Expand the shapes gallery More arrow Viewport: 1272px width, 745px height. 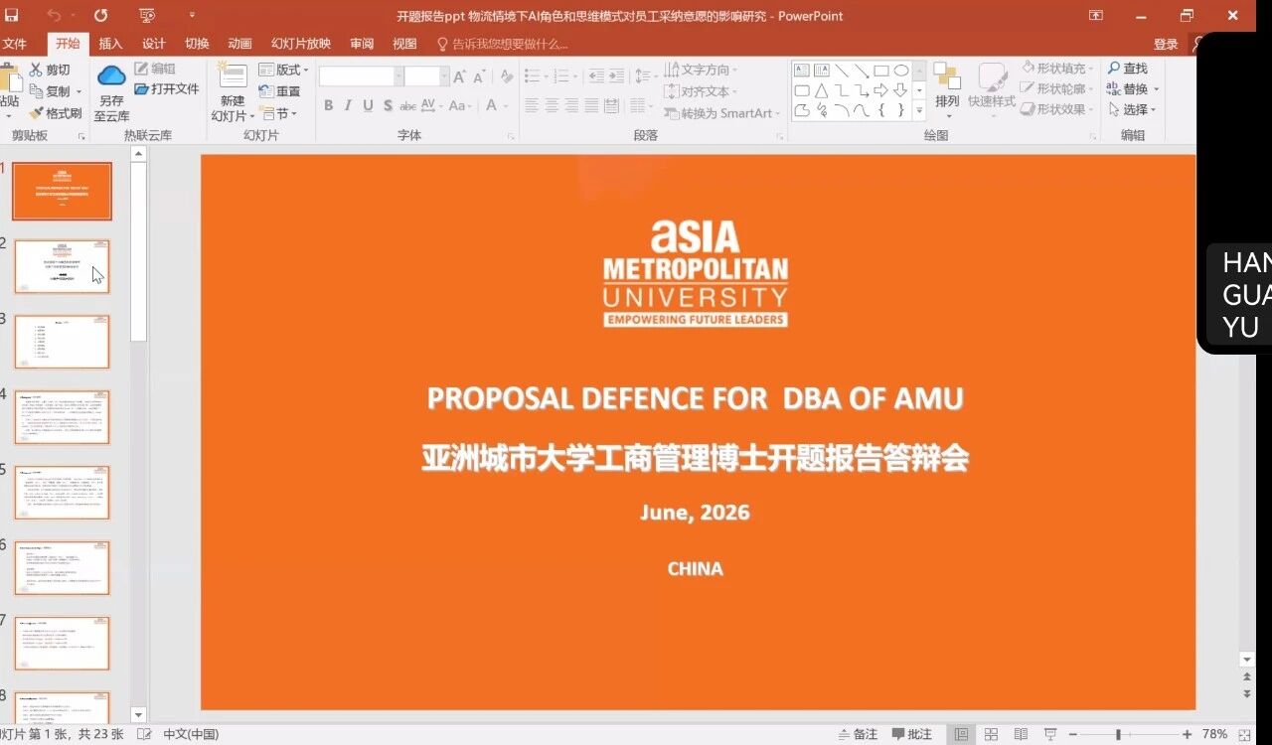(x=919, y=110)
